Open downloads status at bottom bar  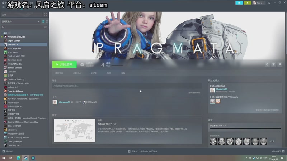(x=142, y=151)
